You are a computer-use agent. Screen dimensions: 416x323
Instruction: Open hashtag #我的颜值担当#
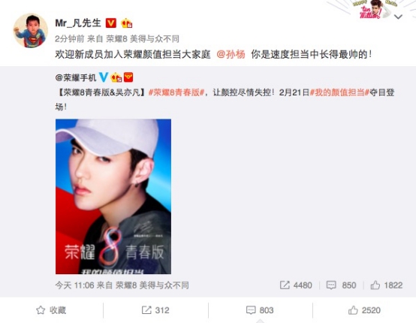pyautogui.click(x=339, y=92)
